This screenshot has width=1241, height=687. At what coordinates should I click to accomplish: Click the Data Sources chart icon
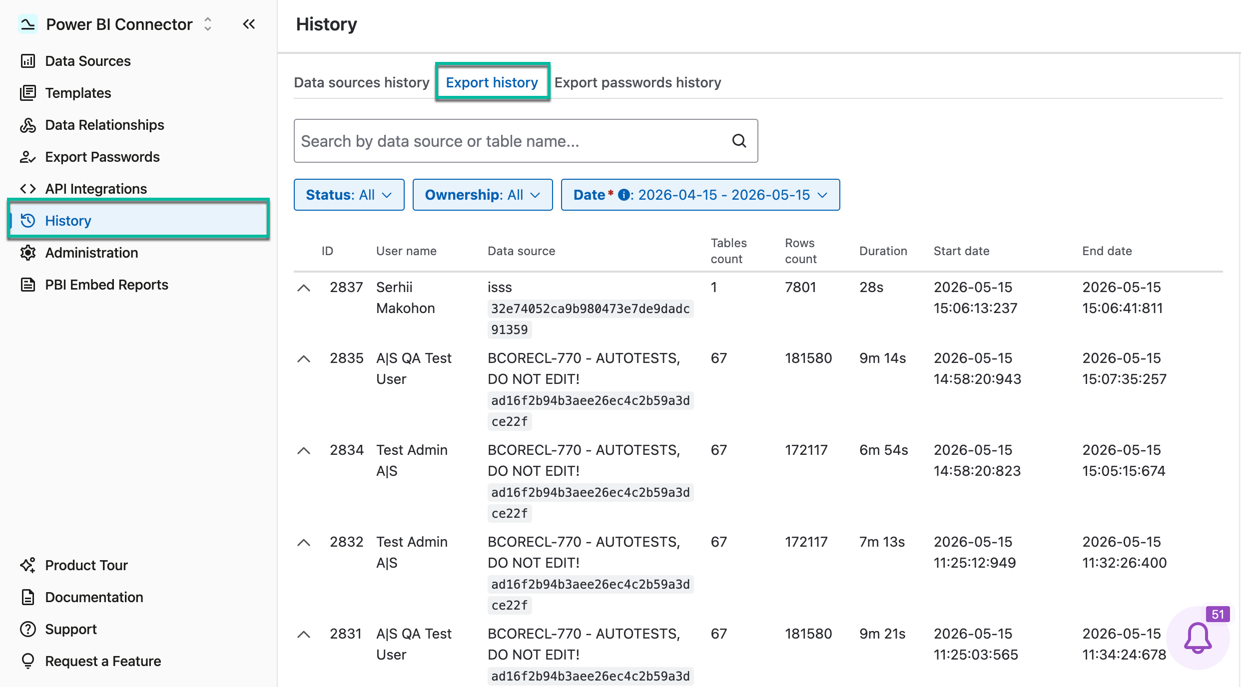28,61
